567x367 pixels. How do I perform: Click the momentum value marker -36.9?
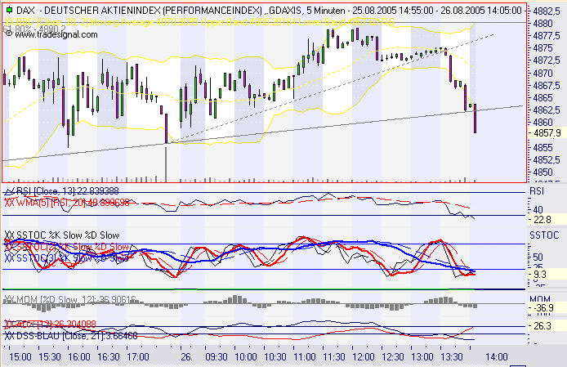click(x=547, y=308)
